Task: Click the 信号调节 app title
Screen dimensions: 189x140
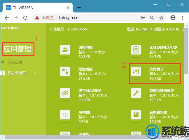Action: point(156,69)
